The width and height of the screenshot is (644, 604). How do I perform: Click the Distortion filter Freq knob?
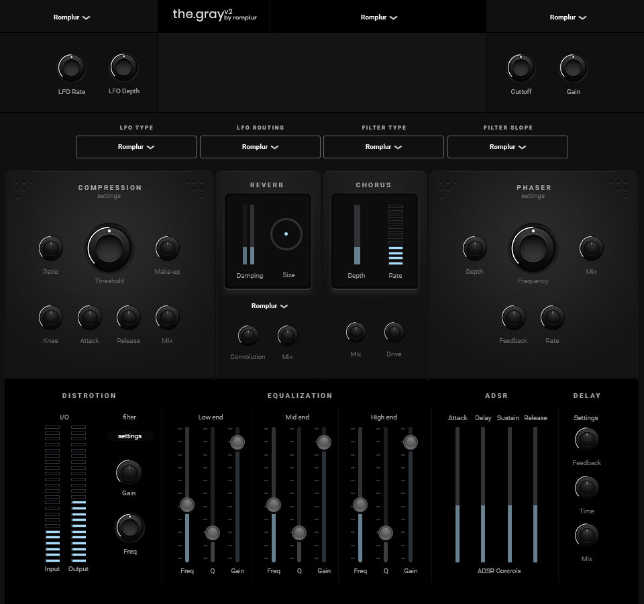(x=129, y=527)
